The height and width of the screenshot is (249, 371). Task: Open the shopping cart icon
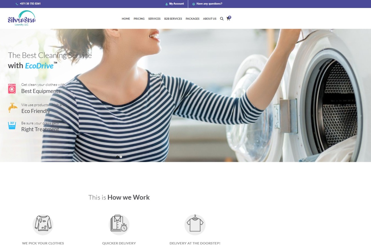(228, 19)
